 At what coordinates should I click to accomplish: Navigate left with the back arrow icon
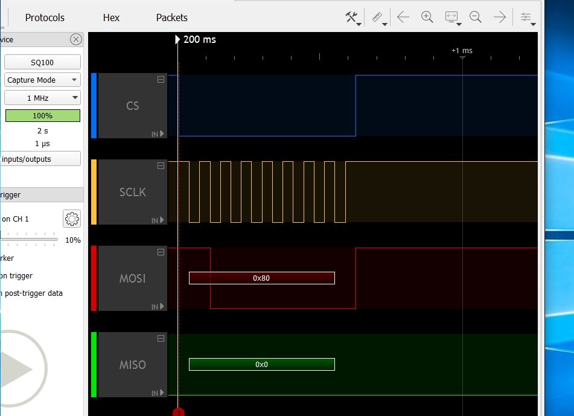pyautogui.click(x=403, y=16)
